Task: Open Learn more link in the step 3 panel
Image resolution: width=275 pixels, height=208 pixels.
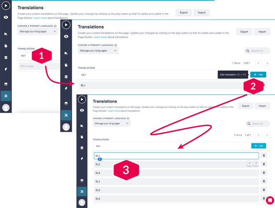Action: (114, 111)
